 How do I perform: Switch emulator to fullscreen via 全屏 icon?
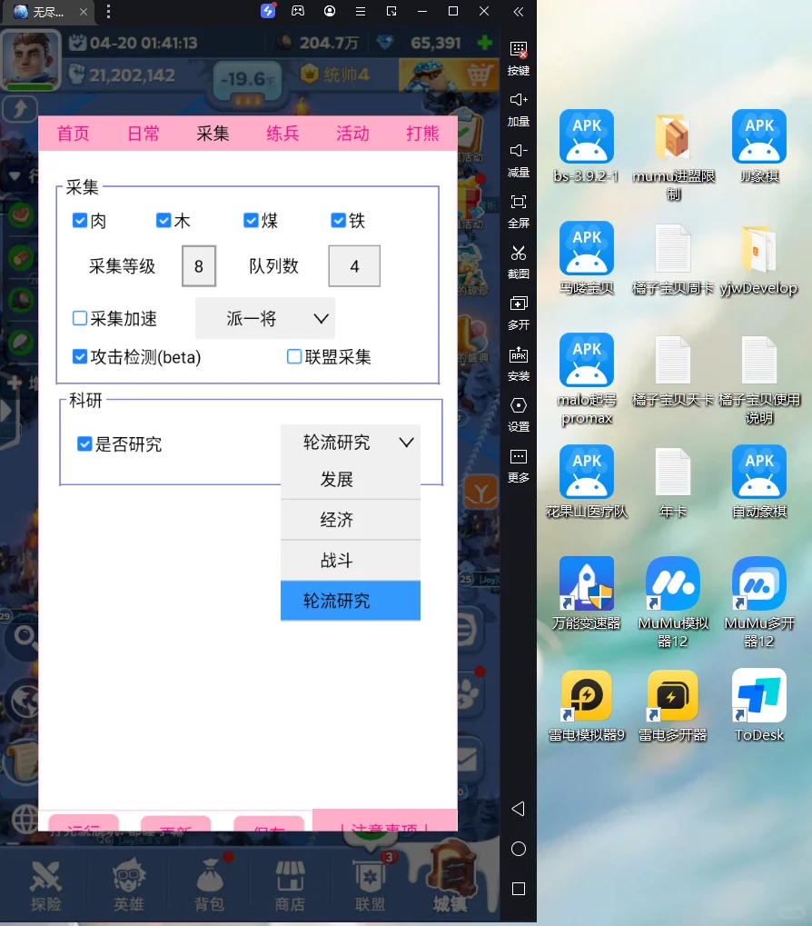[x=519, y=207]
